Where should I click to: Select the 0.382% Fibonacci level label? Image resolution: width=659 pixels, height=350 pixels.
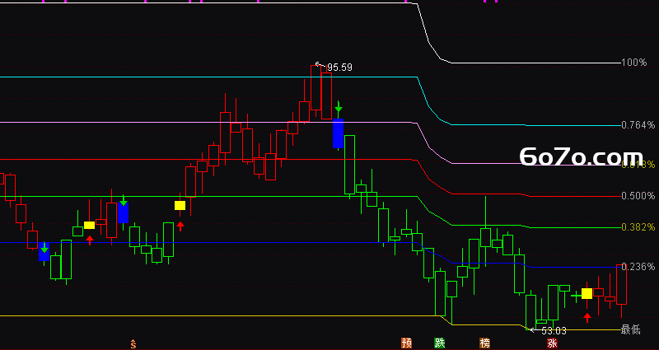pyautogui.click(x=638, y=227)
